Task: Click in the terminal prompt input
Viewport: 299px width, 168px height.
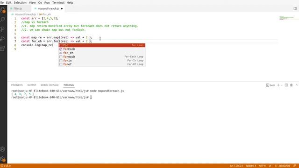Action: tap(91, 98)
